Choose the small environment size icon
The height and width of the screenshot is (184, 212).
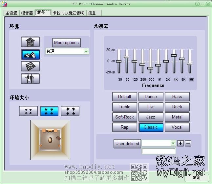[x=28, y=111]
